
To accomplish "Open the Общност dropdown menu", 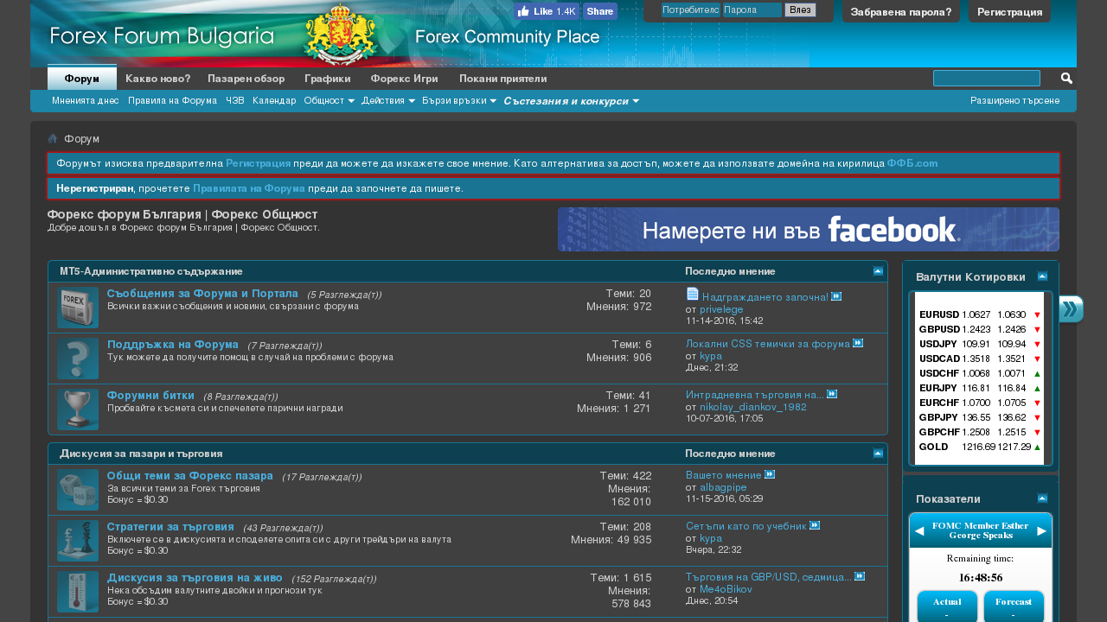I will 330,101.
